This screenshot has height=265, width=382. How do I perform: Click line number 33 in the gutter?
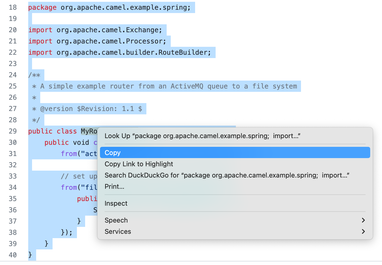(x=13, y=176)
